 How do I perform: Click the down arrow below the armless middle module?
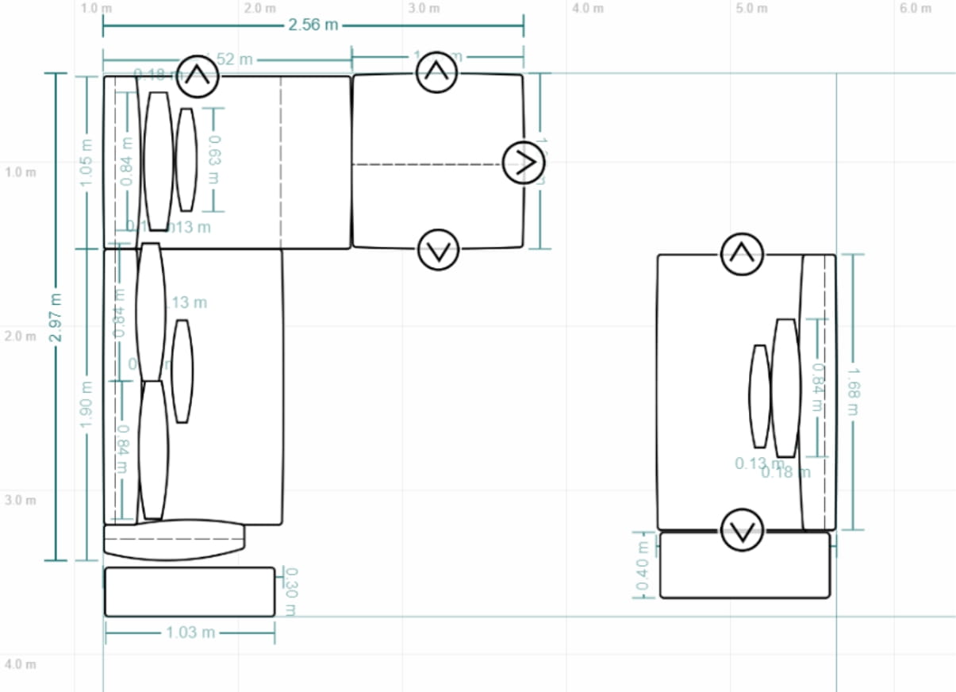click(438, 250)
